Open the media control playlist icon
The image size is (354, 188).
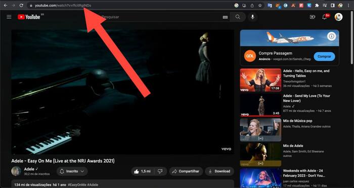click(325, 6)
